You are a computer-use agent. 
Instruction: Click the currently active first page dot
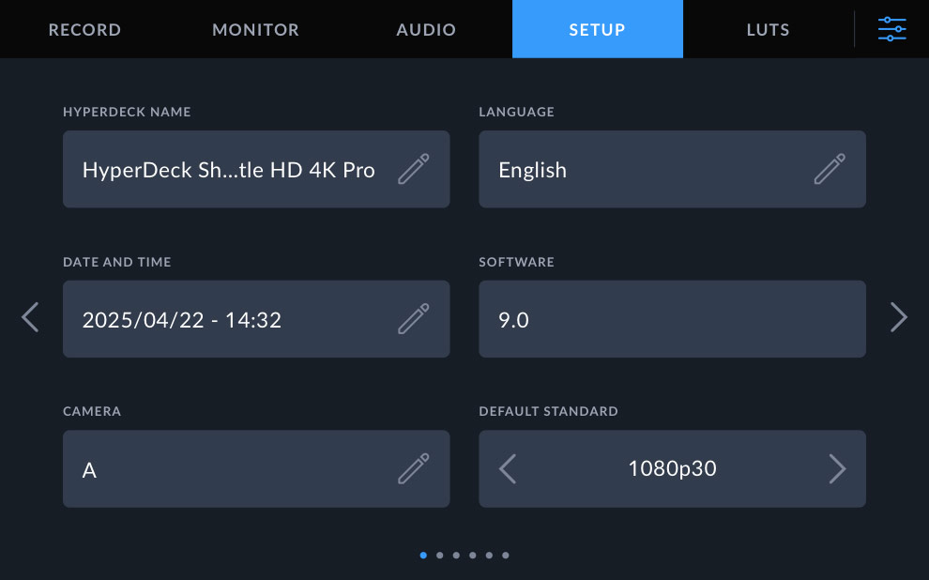coord(423,555)
